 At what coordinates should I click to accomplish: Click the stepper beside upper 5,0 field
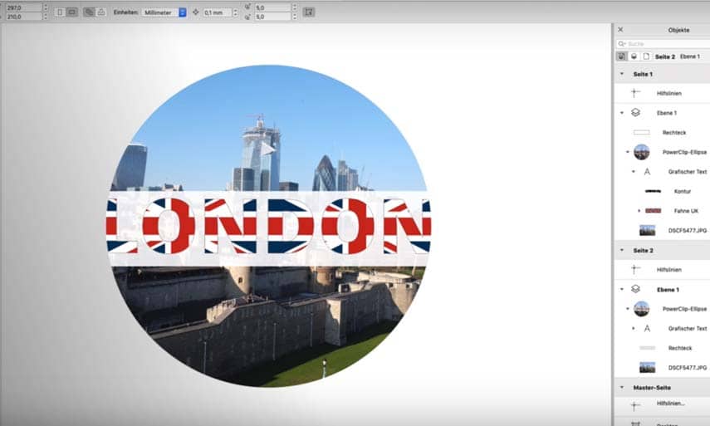click(x=294, y=7)
